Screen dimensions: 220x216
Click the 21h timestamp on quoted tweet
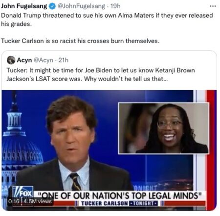63,60
